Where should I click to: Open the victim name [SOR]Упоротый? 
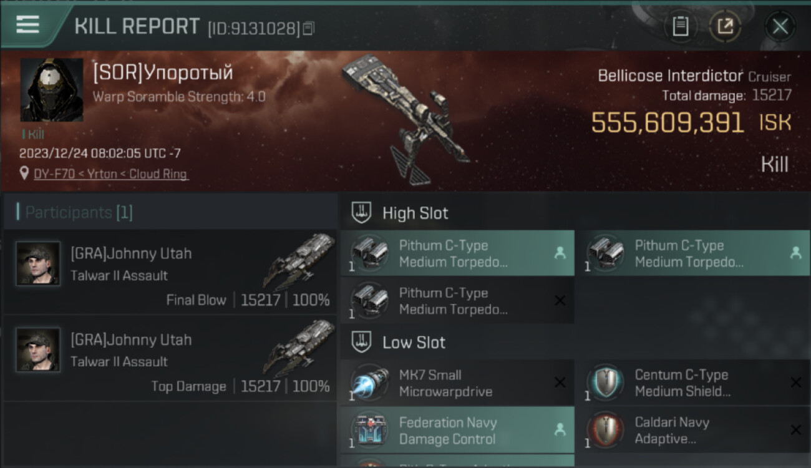coord(163,73)
